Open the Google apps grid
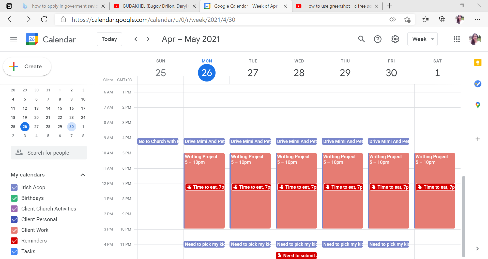Screen dimensions: 488x259 (x=457, y=39)
